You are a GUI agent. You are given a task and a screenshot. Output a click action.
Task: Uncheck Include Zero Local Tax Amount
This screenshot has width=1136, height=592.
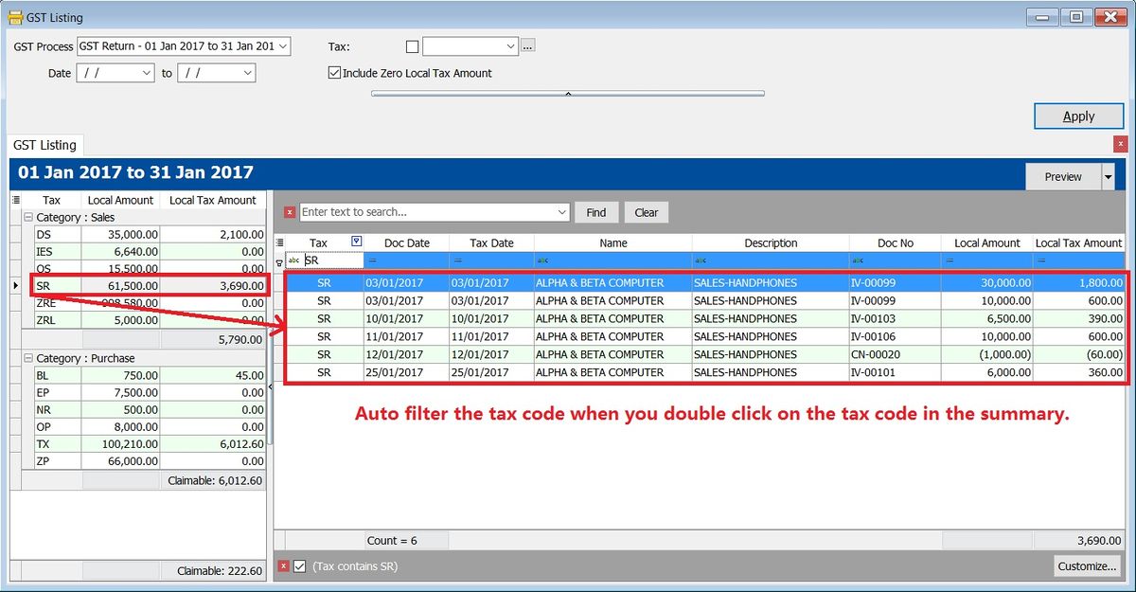334,73
